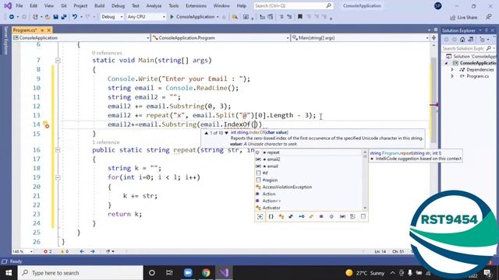
Task: Open the Main(string[] args) member dropdown
Action: (x=360, y=38)
